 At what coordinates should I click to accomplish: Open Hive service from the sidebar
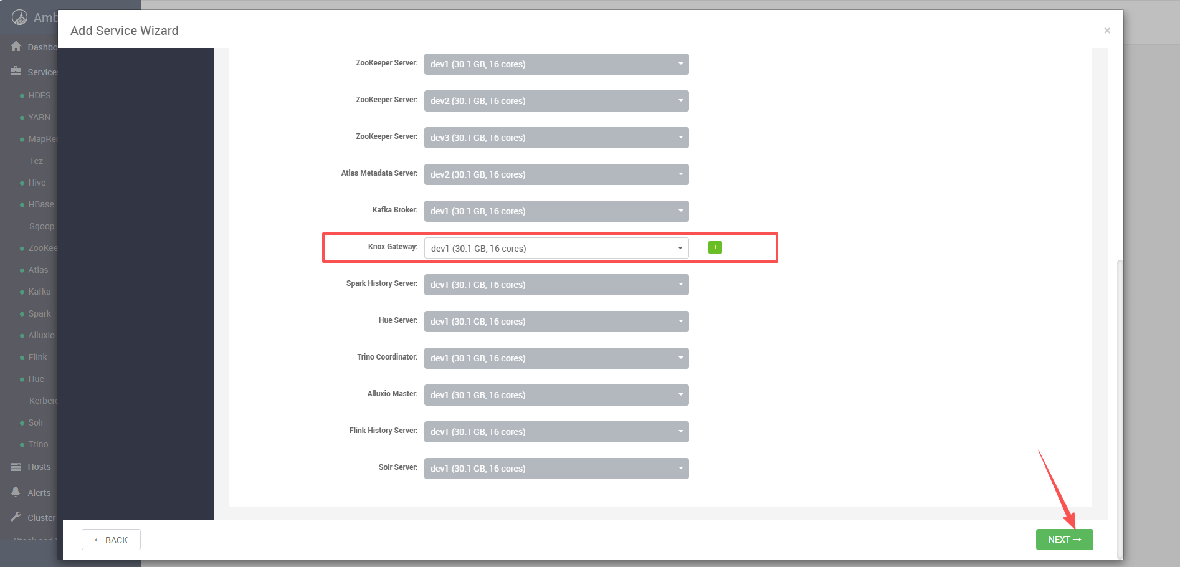(x=37, y=183)
